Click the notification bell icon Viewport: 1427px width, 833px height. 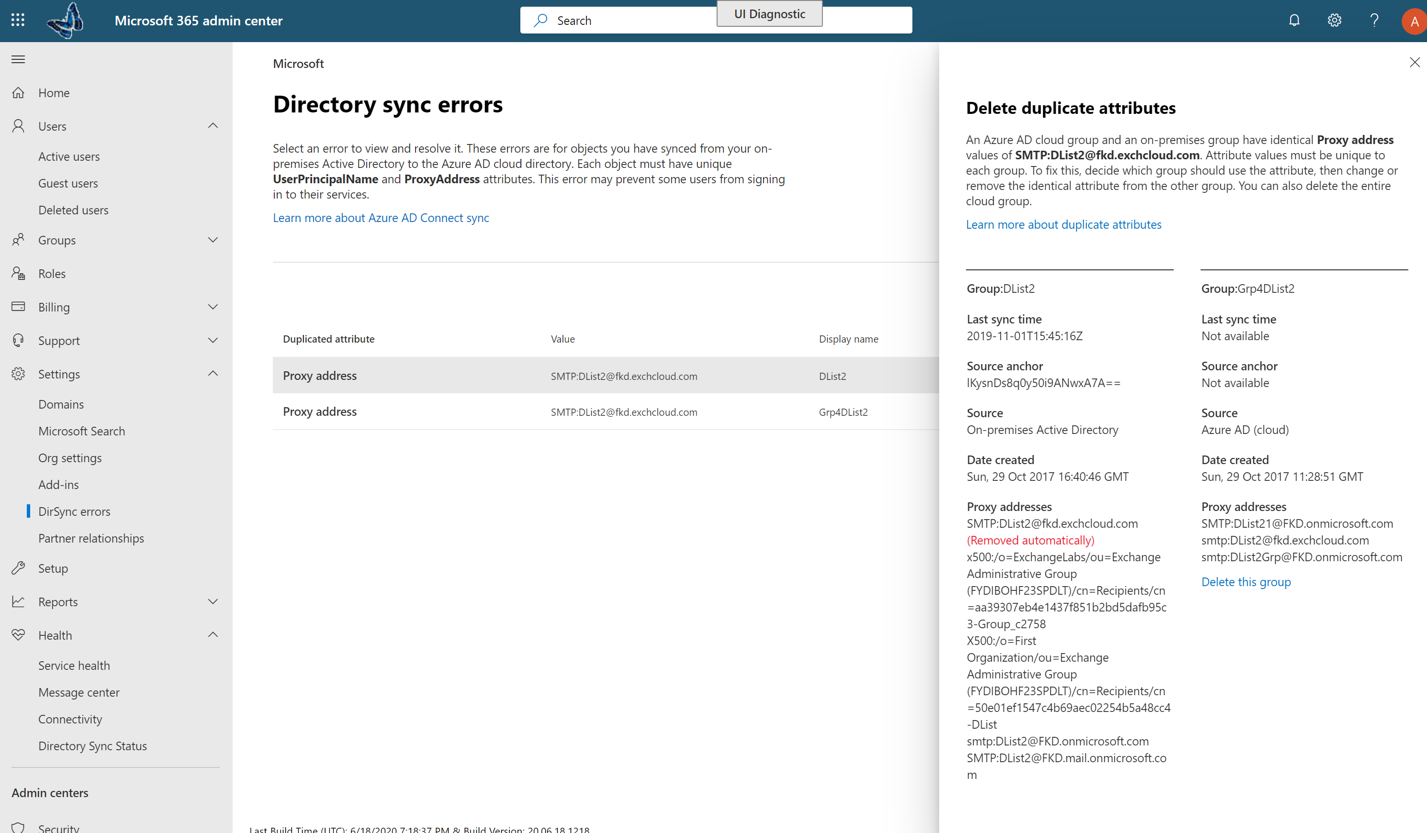click(1294, 20)
